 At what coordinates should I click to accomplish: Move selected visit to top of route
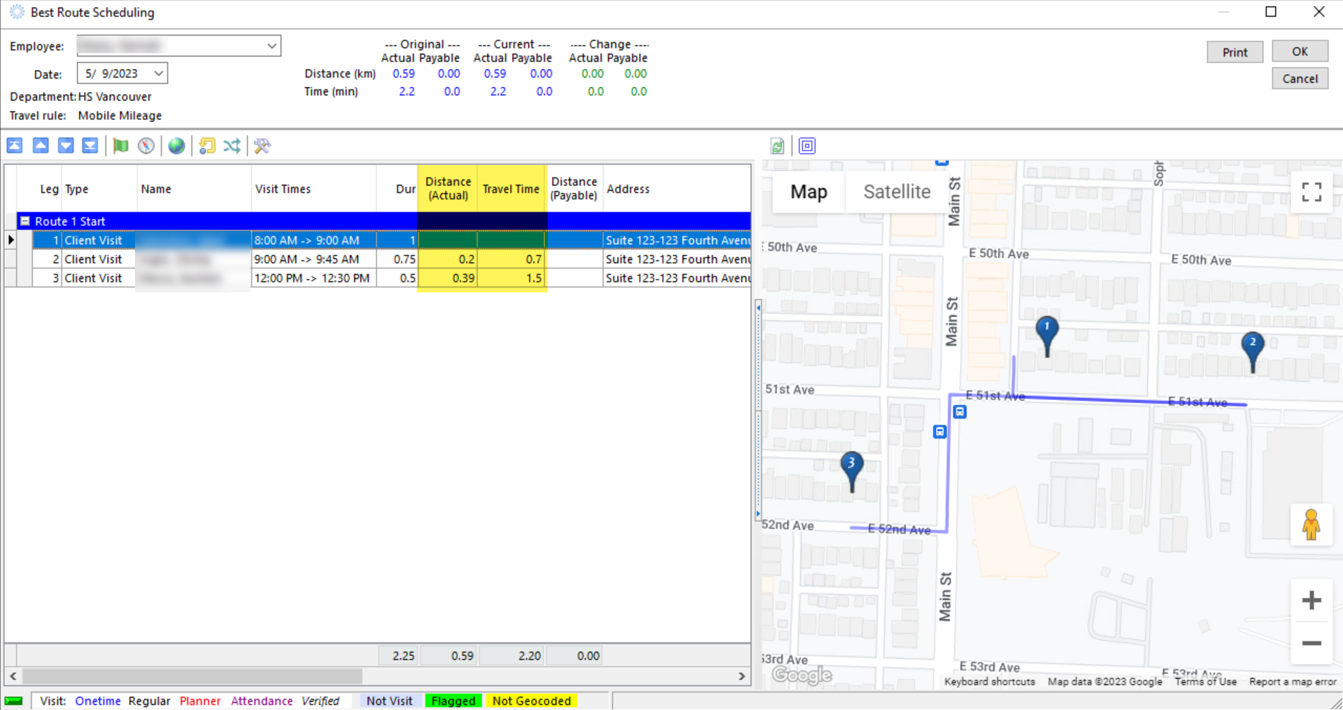coord(15,145)
